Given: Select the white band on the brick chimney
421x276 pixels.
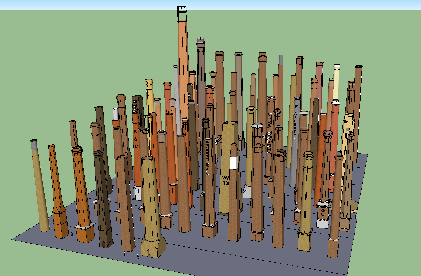Looking at the screenshot, I should tap(233, 163).
